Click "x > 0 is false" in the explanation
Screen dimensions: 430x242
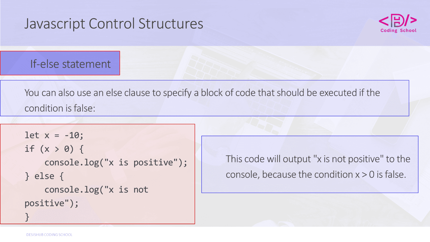point(380,174)
